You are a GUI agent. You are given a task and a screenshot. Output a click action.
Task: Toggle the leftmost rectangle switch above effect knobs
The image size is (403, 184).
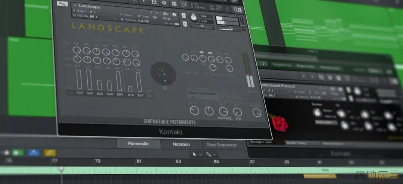coord(193,51)
